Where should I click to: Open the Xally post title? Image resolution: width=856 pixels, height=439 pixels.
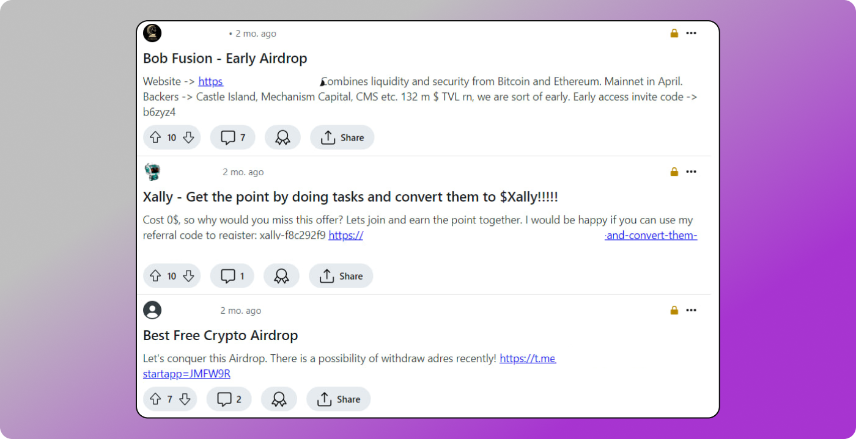click(x=350, y=197)
